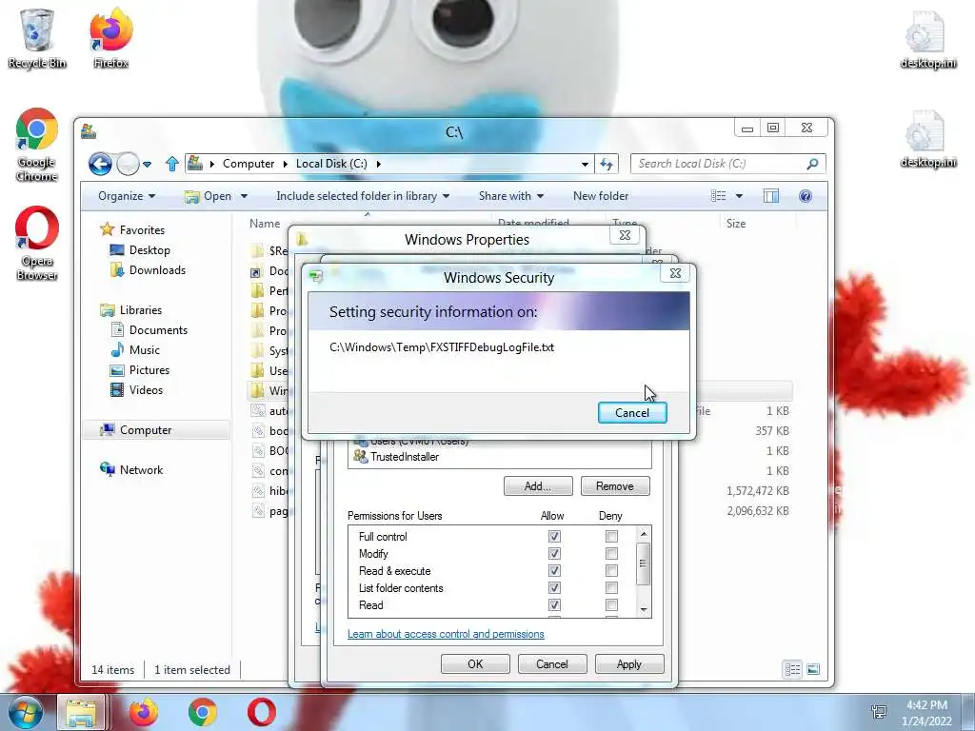Check Deny for Modify
This screenshot has height=731, width=975.
click(612, 553)
